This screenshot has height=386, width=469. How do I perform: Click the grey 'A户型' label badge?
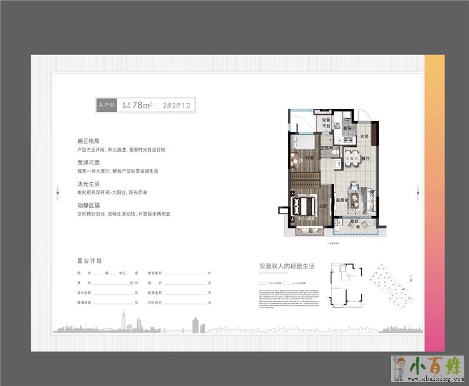(x=107, y=105)
